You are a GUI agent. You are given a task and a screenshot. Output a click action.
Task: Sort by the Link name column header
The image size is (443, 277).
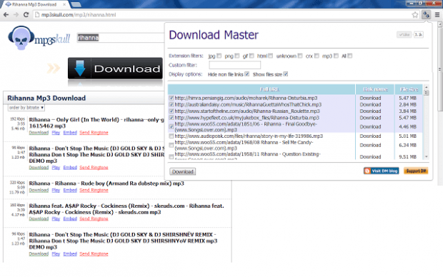tap(375, 89)
